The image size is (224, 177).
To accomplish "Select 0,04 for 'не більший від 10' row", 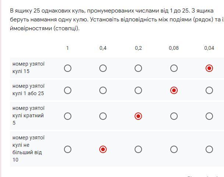I will click(x=209, y=149).
